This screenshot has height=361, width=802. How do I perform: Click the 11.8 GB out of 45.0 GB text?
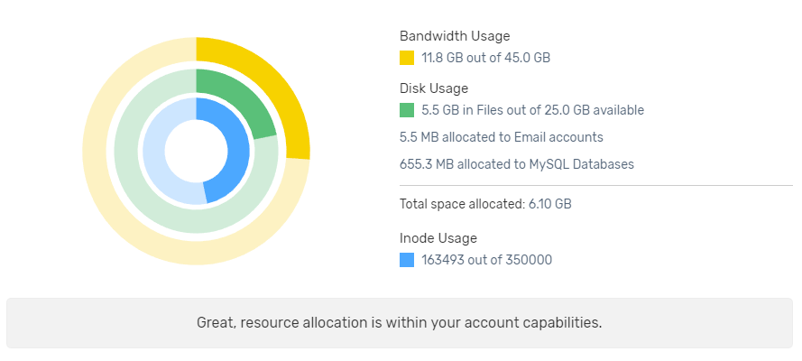485,58
